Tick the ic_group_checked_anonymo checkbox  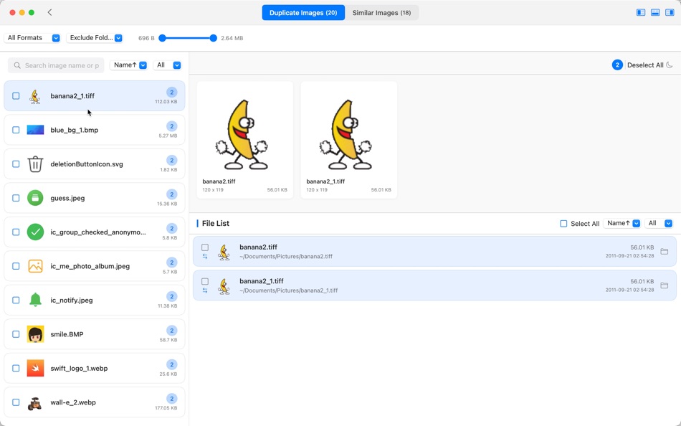point(16,232)
